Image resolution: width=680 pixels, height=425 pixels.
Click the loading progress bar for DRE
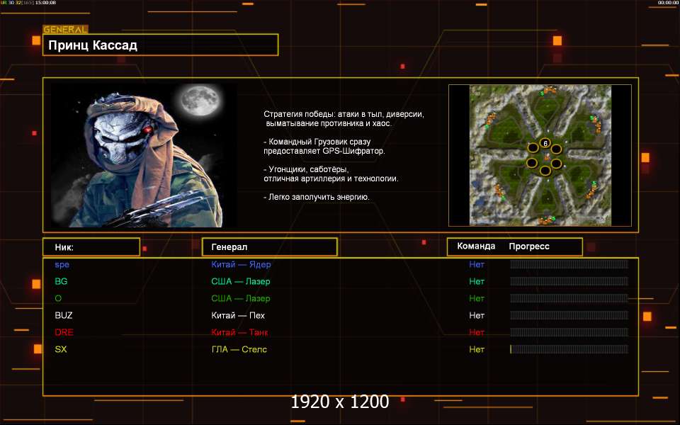click(569, 331)
